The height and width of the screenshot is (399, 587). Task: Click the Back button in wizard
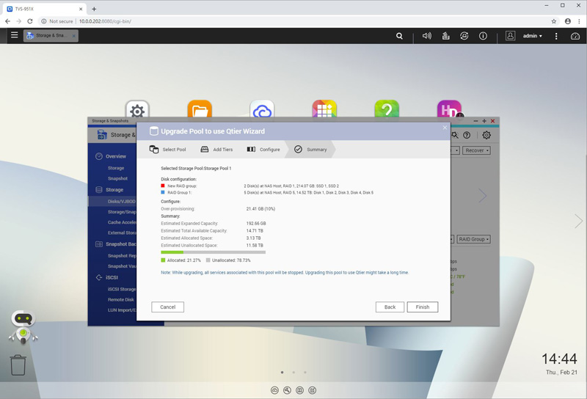(x=390, y=307)
